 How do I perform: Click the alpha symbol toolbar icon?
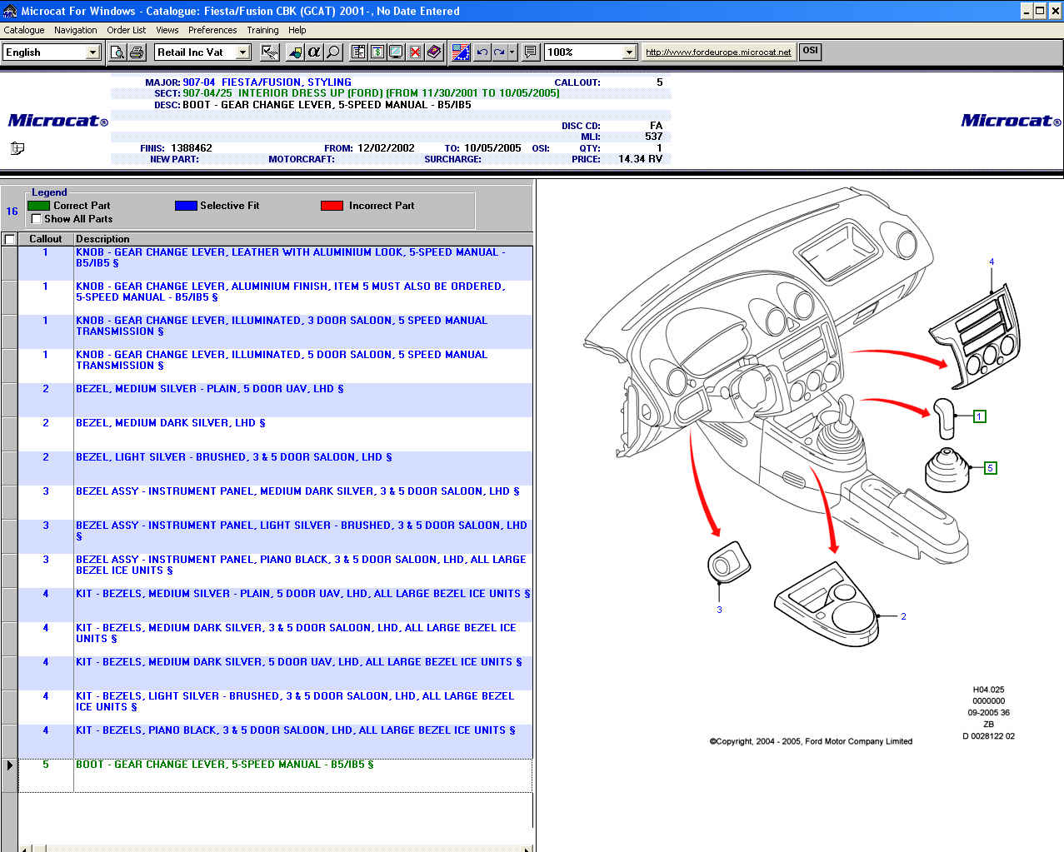pos(314,52)
